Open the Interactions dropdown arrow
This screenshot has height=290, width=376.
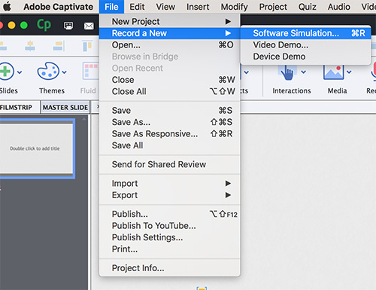pos(304,72)
